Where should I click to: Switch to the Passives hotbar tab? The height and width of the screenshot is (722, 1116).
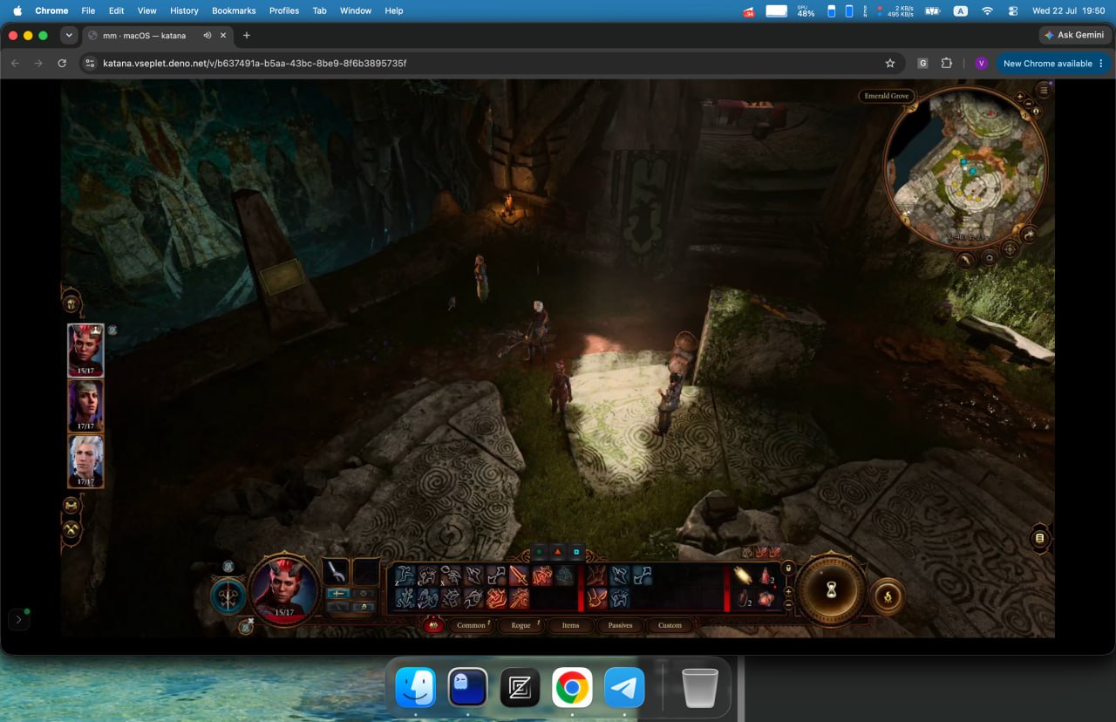[620, 625]
